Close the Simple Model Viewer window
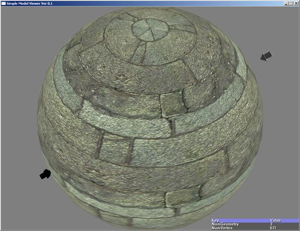300x231 pixels. point(296,4)
